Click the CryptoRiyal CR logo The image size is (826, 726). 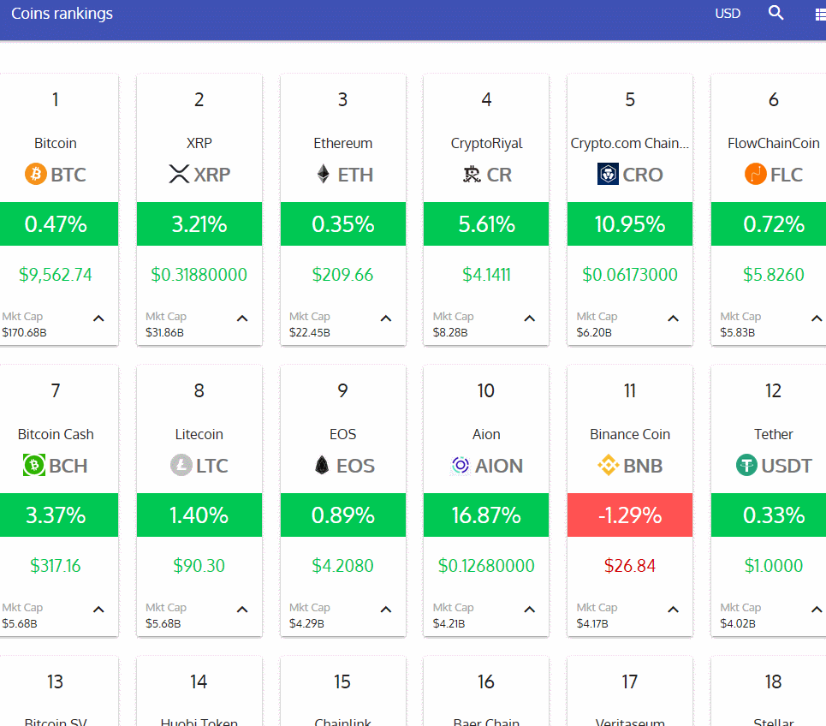pyautogui.click(x=472, y=174)
